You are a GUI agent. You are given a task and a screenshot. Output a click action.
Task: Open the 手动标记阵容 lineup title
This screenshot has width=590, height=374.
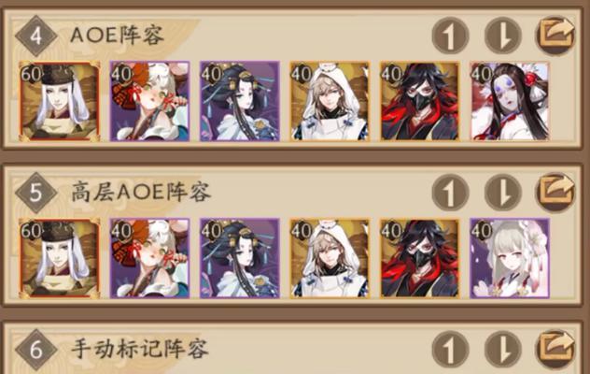coord(140,350)
